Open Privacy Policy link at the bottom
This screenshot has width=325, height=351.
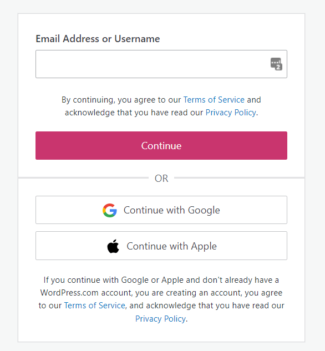click(x=160, y=318)
